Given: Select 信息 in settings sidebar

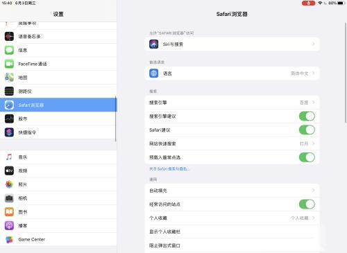Looking at the screenshot, I should point(58,50).
